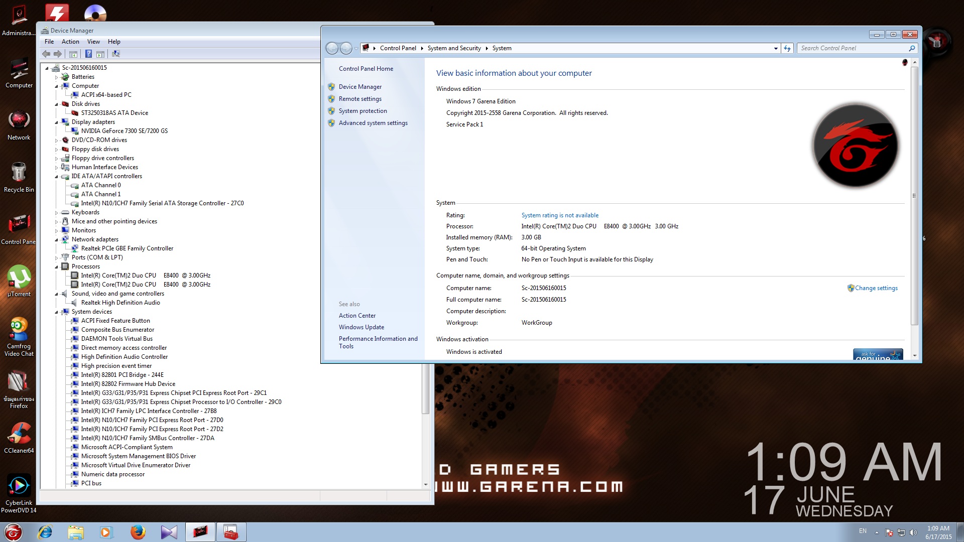Collapse the Processors tree node

tap(56, 267)
